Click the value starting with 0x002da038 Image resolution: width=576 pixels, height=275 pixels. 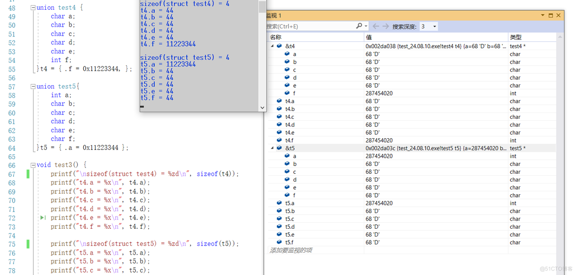click(x=436, y=46)
